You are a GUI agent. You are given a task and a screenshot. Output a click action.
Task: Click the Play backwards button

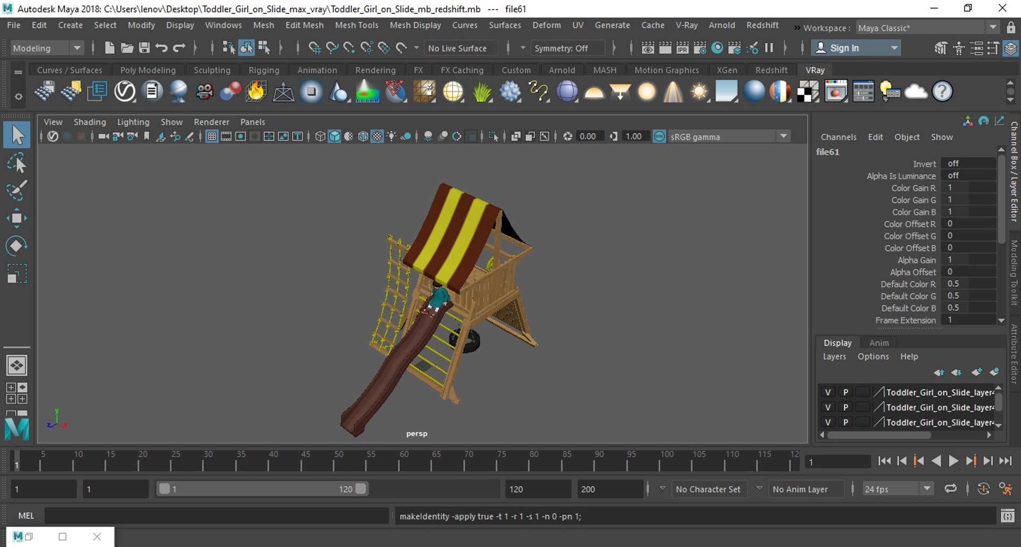coord(936,461)
